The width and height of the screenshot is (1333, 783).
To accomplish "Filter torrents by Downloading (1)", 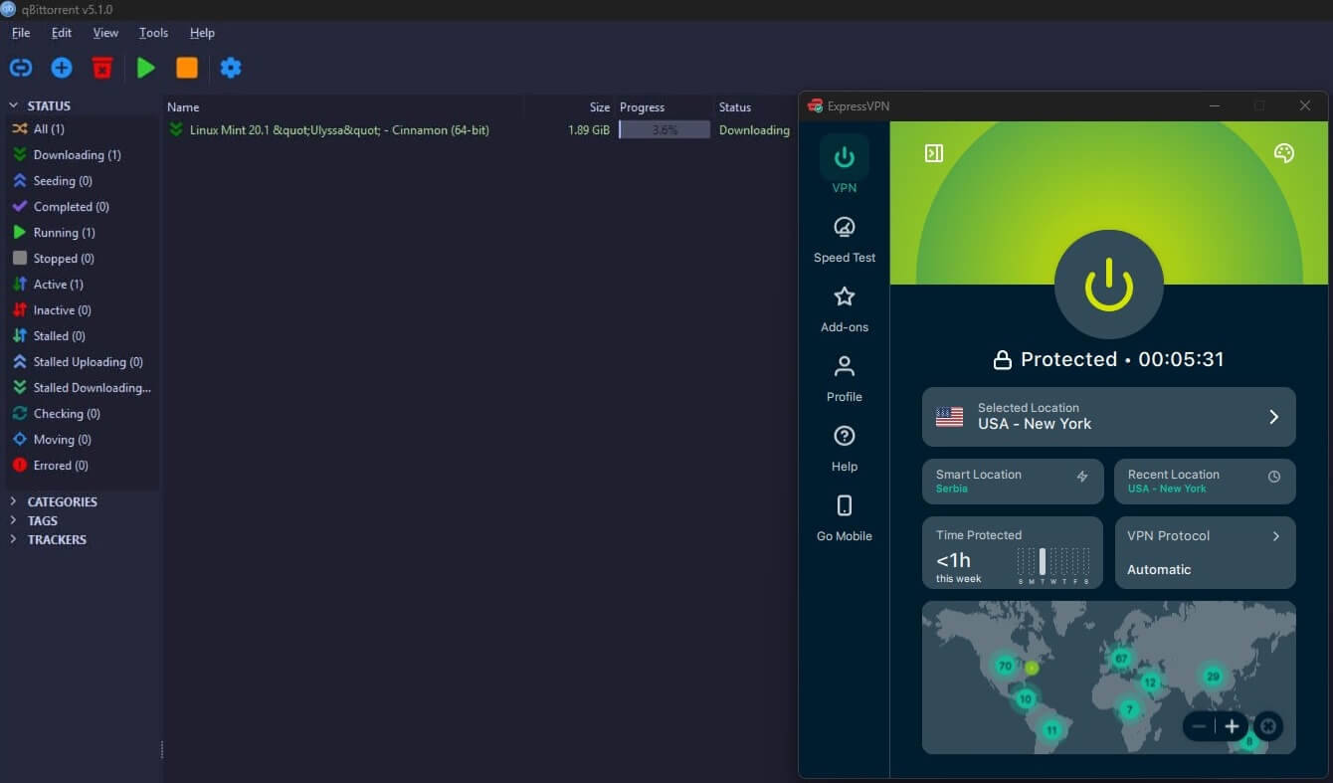I will (x=80, y=155).
